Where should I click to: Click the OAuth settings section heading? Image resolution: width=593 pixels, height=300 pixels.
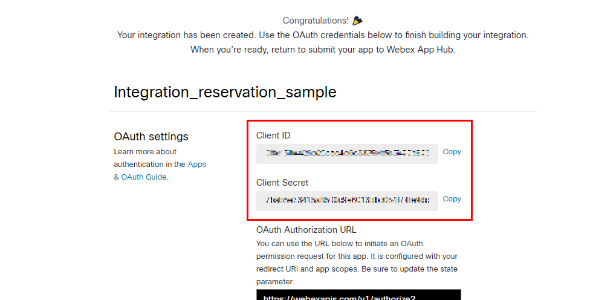151,137
